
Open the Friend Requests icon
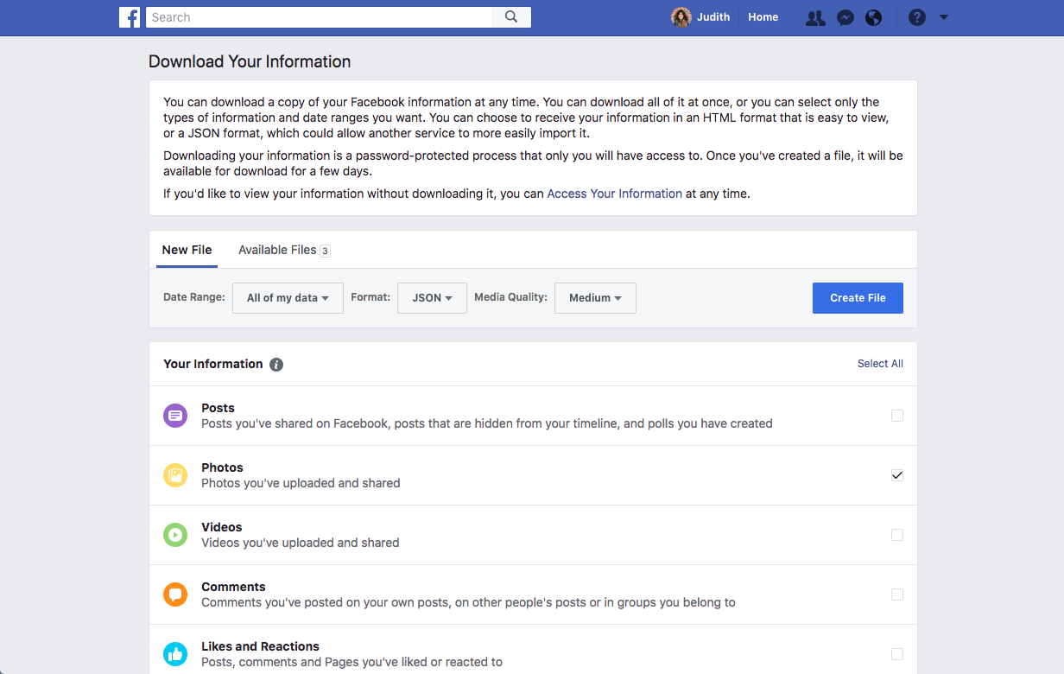[815, 17]
